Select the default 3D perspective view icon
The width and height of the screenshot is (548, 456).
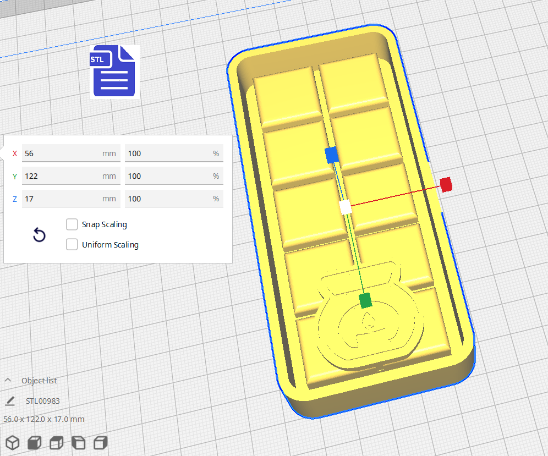click(x=12, y=442)
